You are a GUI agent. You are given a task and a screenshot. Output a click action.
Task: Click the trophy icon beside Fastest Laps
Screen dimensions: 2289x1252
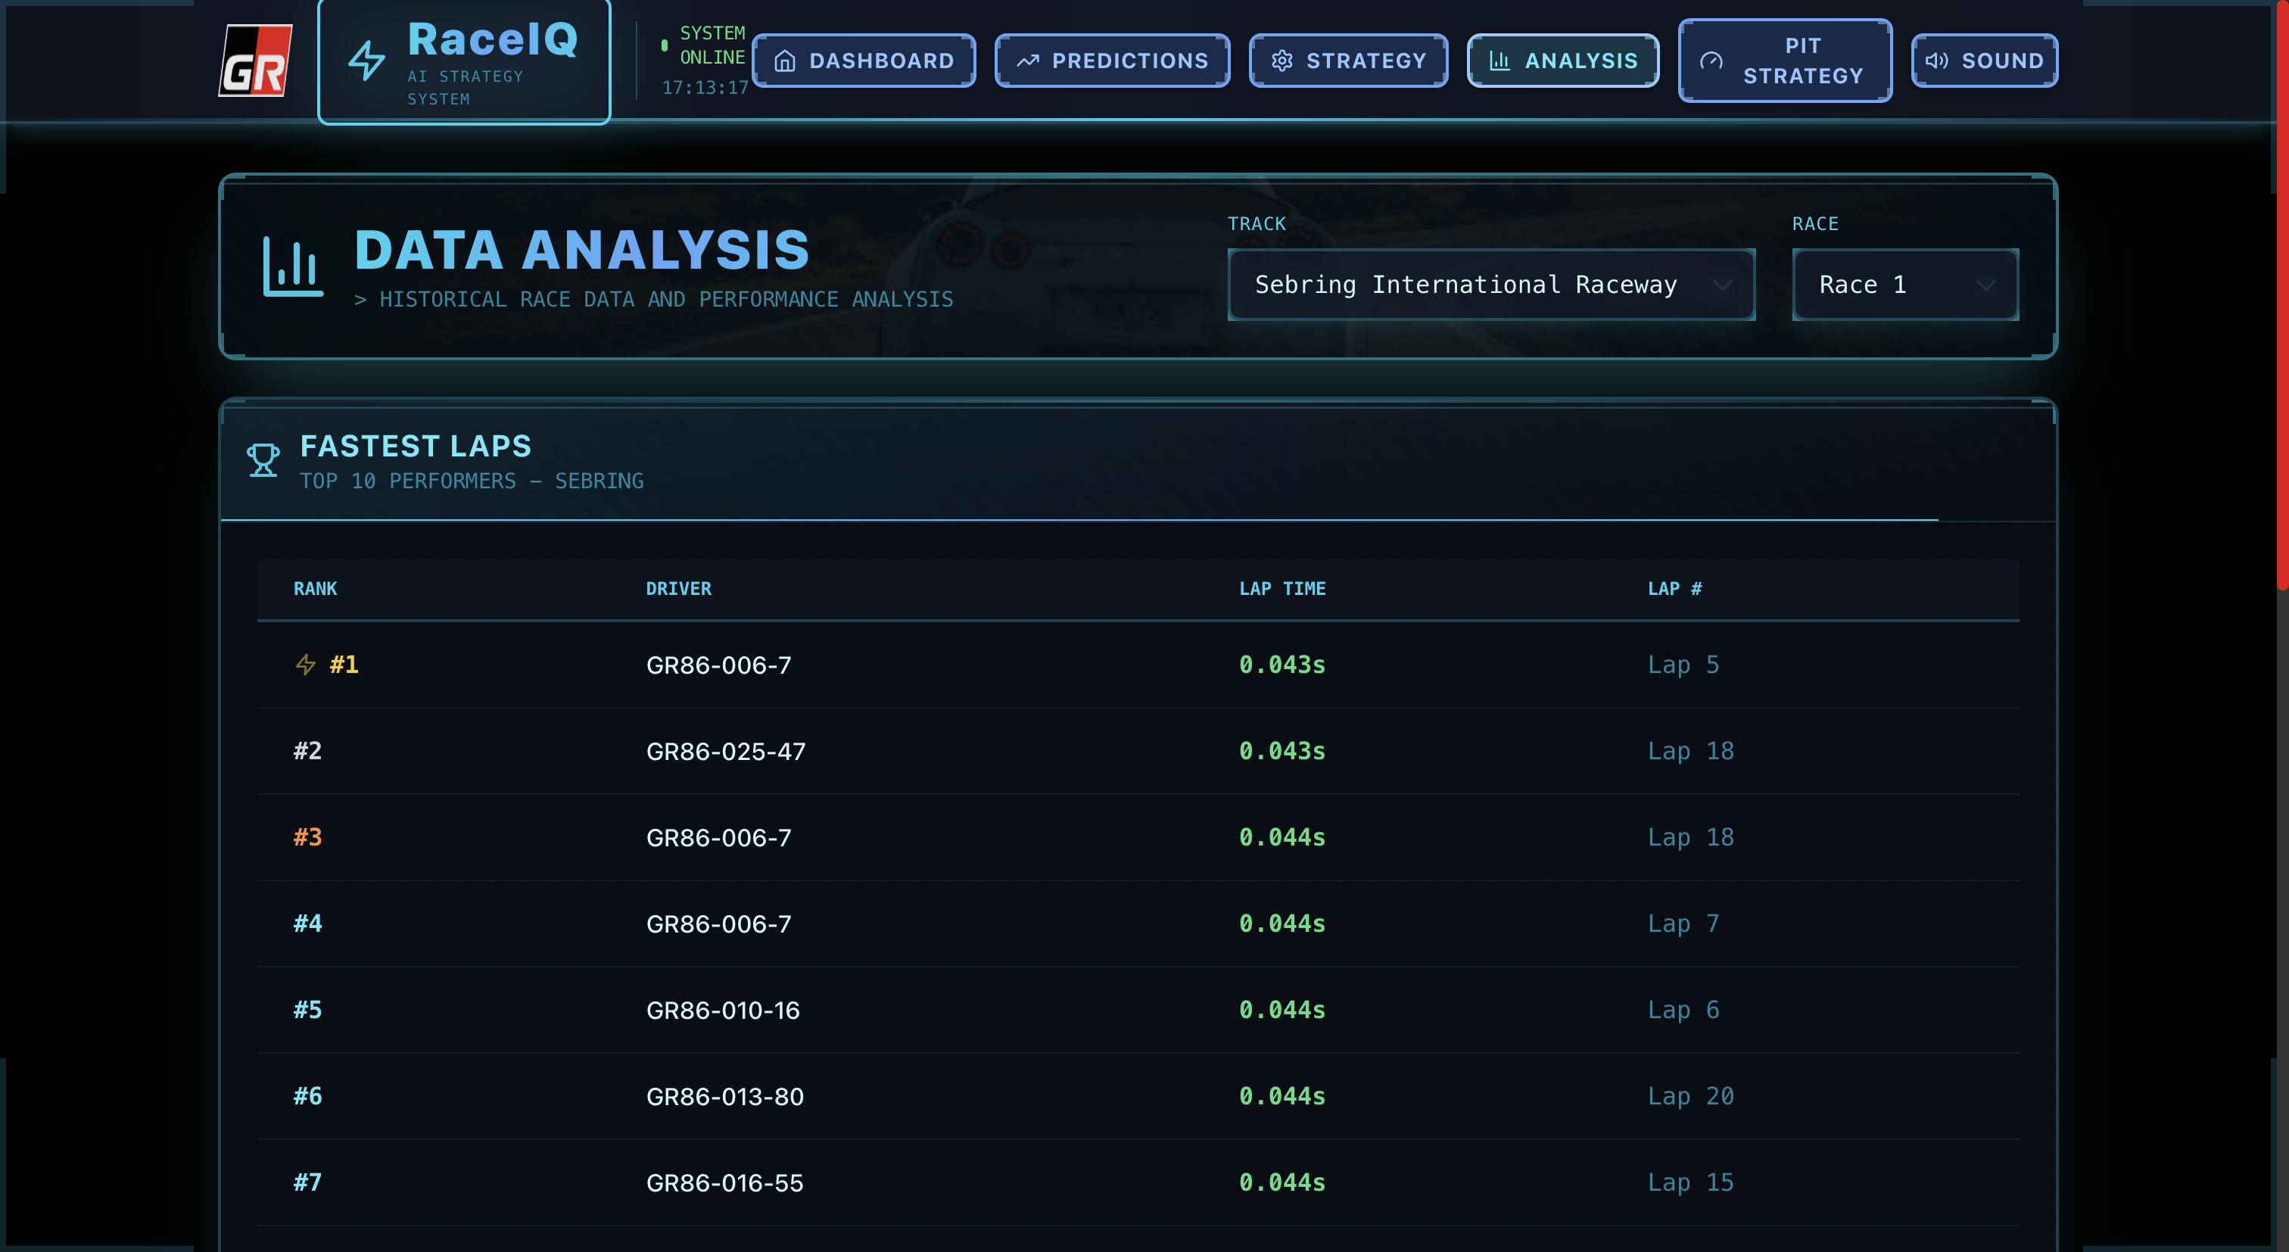point(263,460)
